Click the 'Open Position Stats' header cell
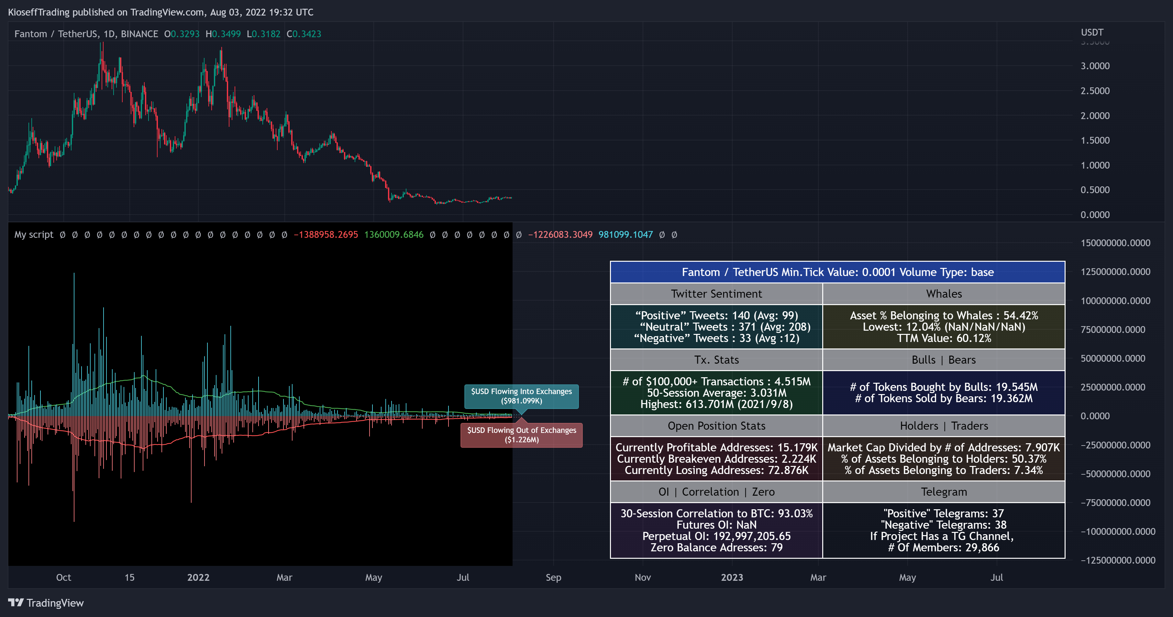Viewport: 1173px width, 617px height. coord(716,426)
